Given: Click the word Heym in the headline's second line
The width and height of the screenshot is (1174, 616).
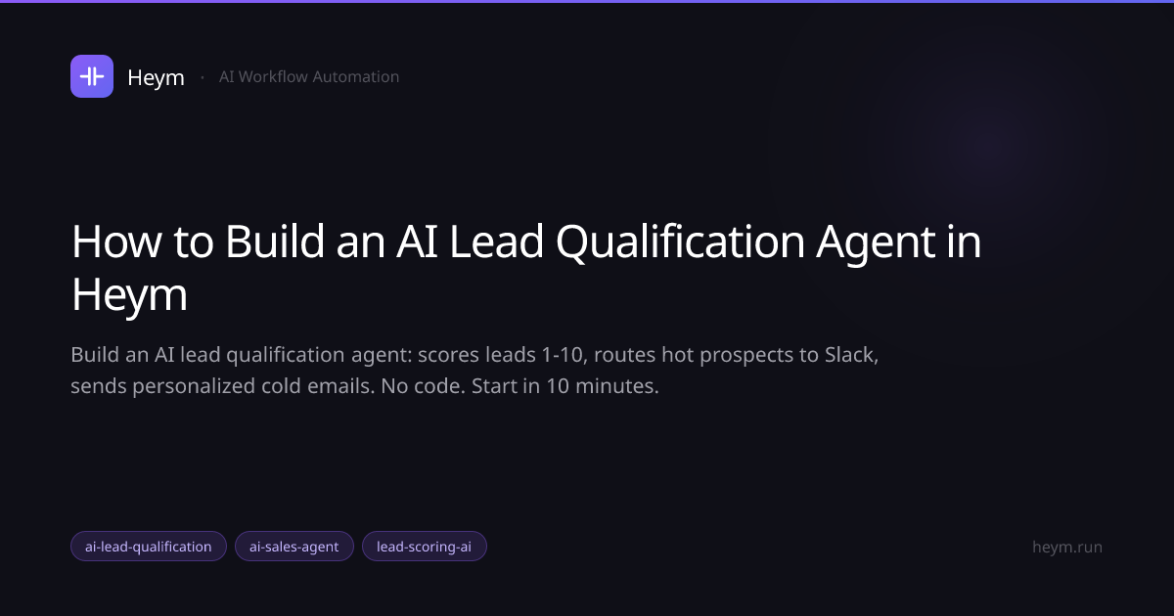Looking at the screenshot, I should (129, 296).
